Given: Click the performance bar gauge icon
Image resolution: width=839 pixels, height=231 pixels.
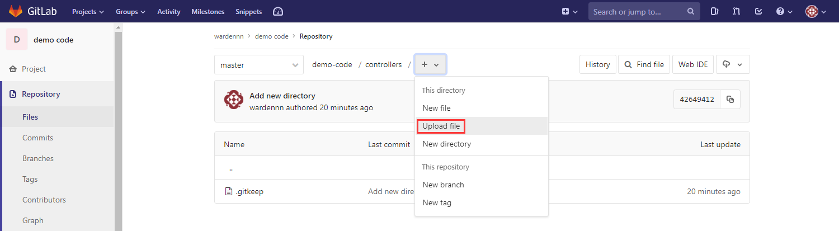Looking at the screenshot, I should (x=277, y=11).
